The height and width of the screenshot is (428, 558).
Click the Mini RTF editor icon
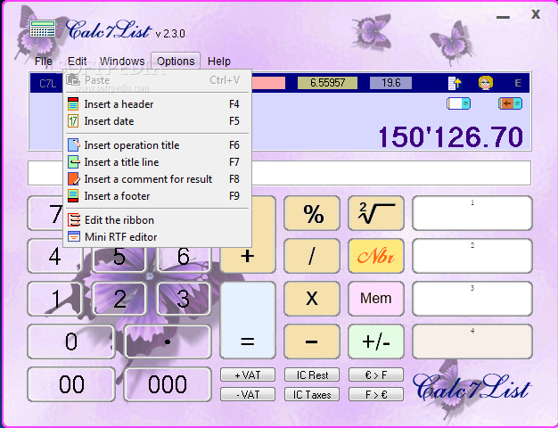(74, 237)
